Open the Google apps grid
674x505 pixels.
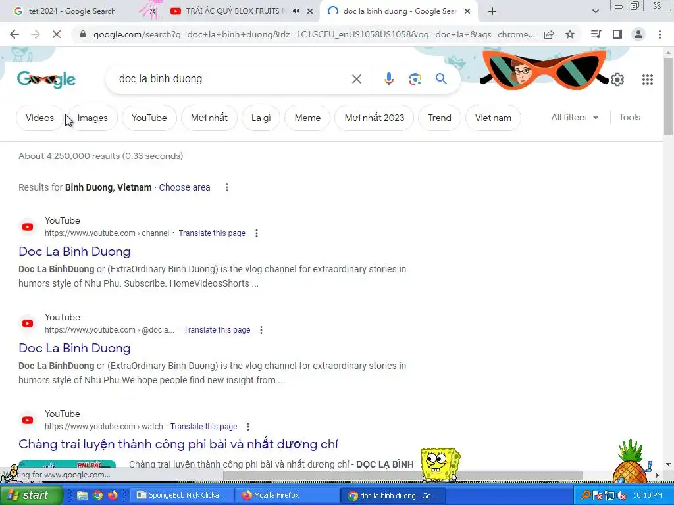click(x=648, y=80)
